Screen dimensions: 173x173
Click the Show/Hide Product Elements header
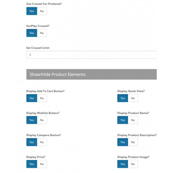coord(91,74)
